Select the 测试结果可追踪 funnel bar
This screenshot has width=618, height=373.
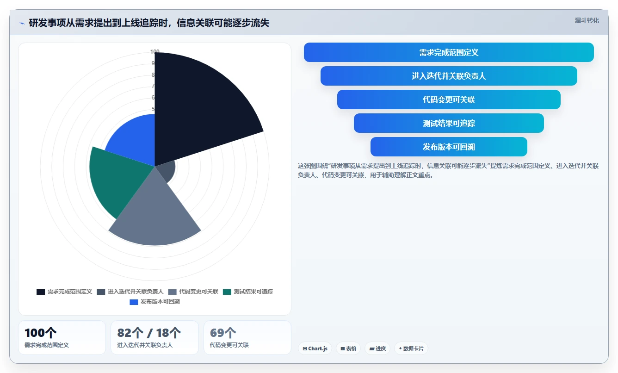[x=449, y=123]
